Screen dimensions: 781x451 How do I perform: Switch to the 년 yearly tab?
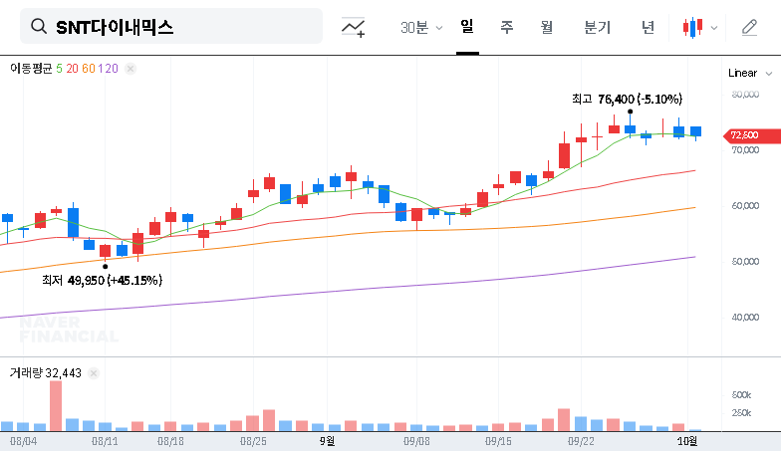(648, 27)
